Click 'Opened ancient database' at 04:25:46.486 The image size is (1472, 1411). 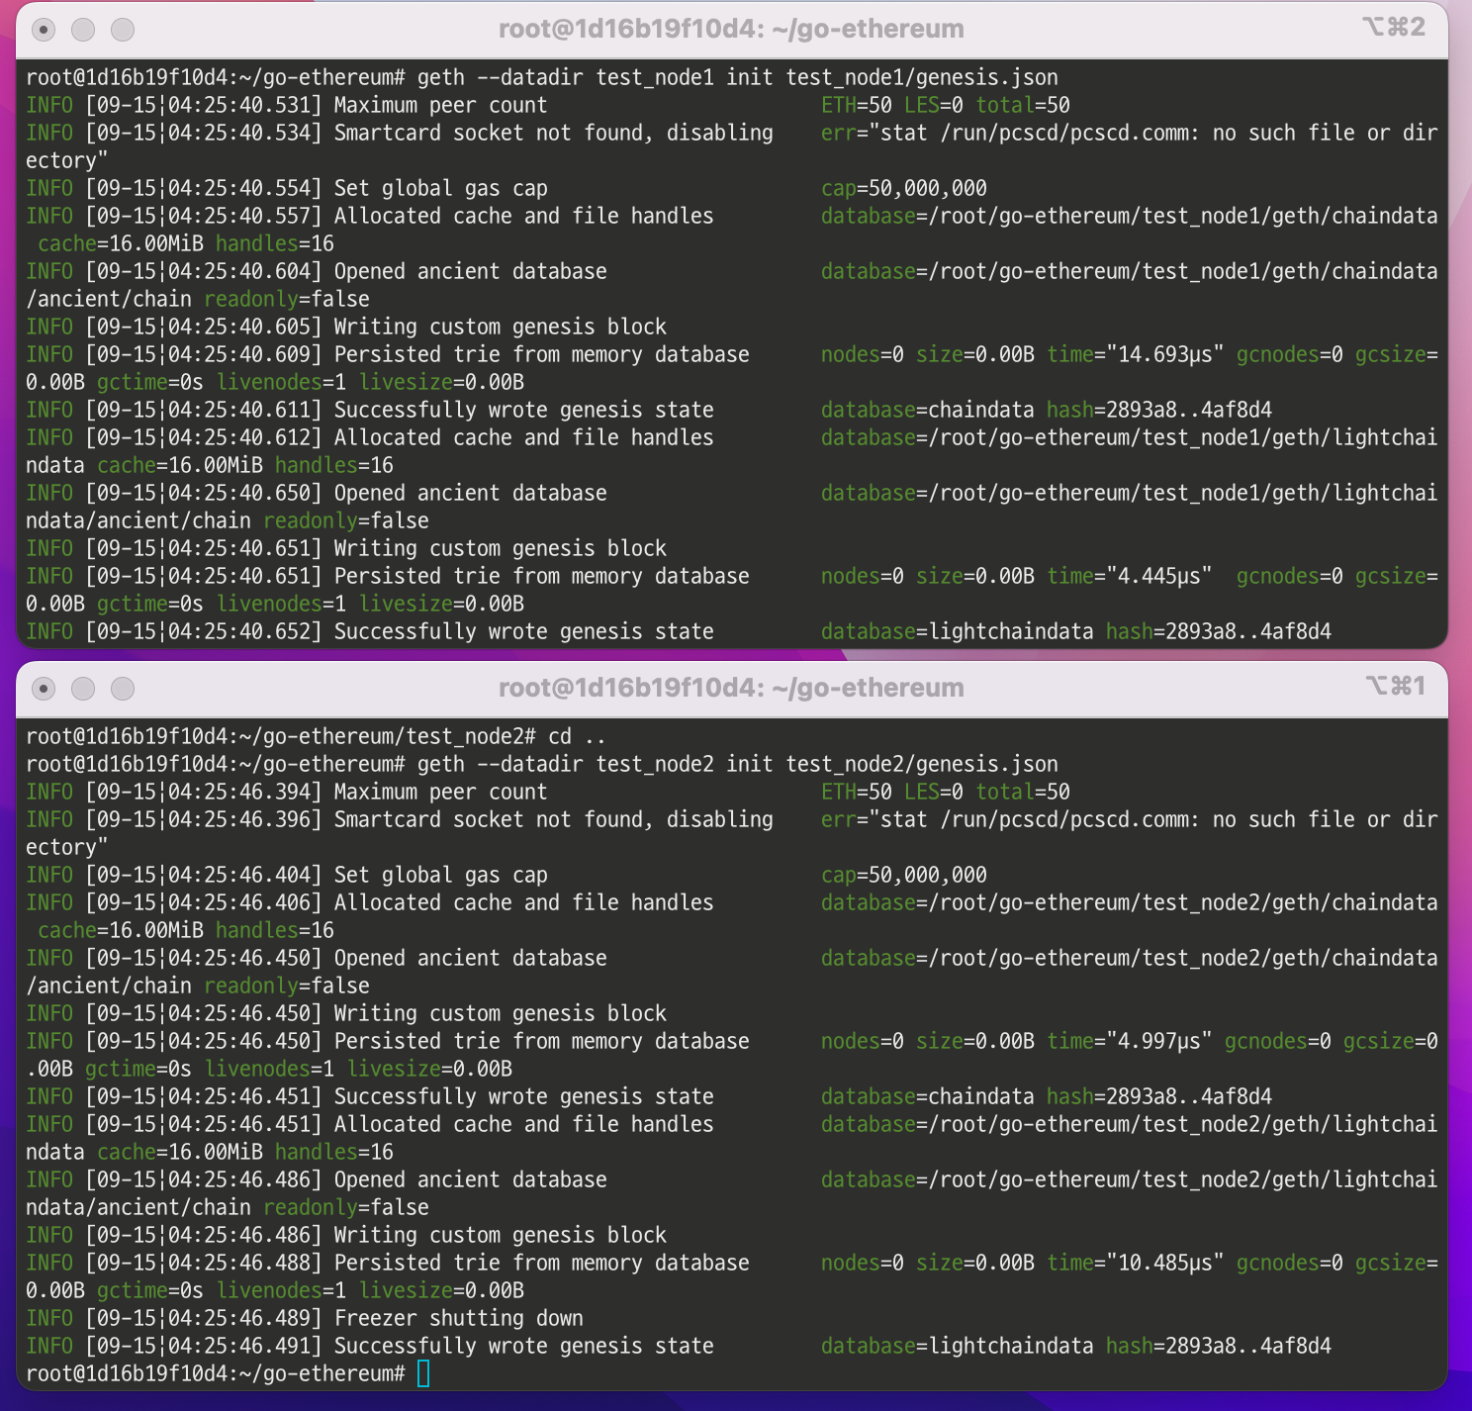coord(470,1179)
